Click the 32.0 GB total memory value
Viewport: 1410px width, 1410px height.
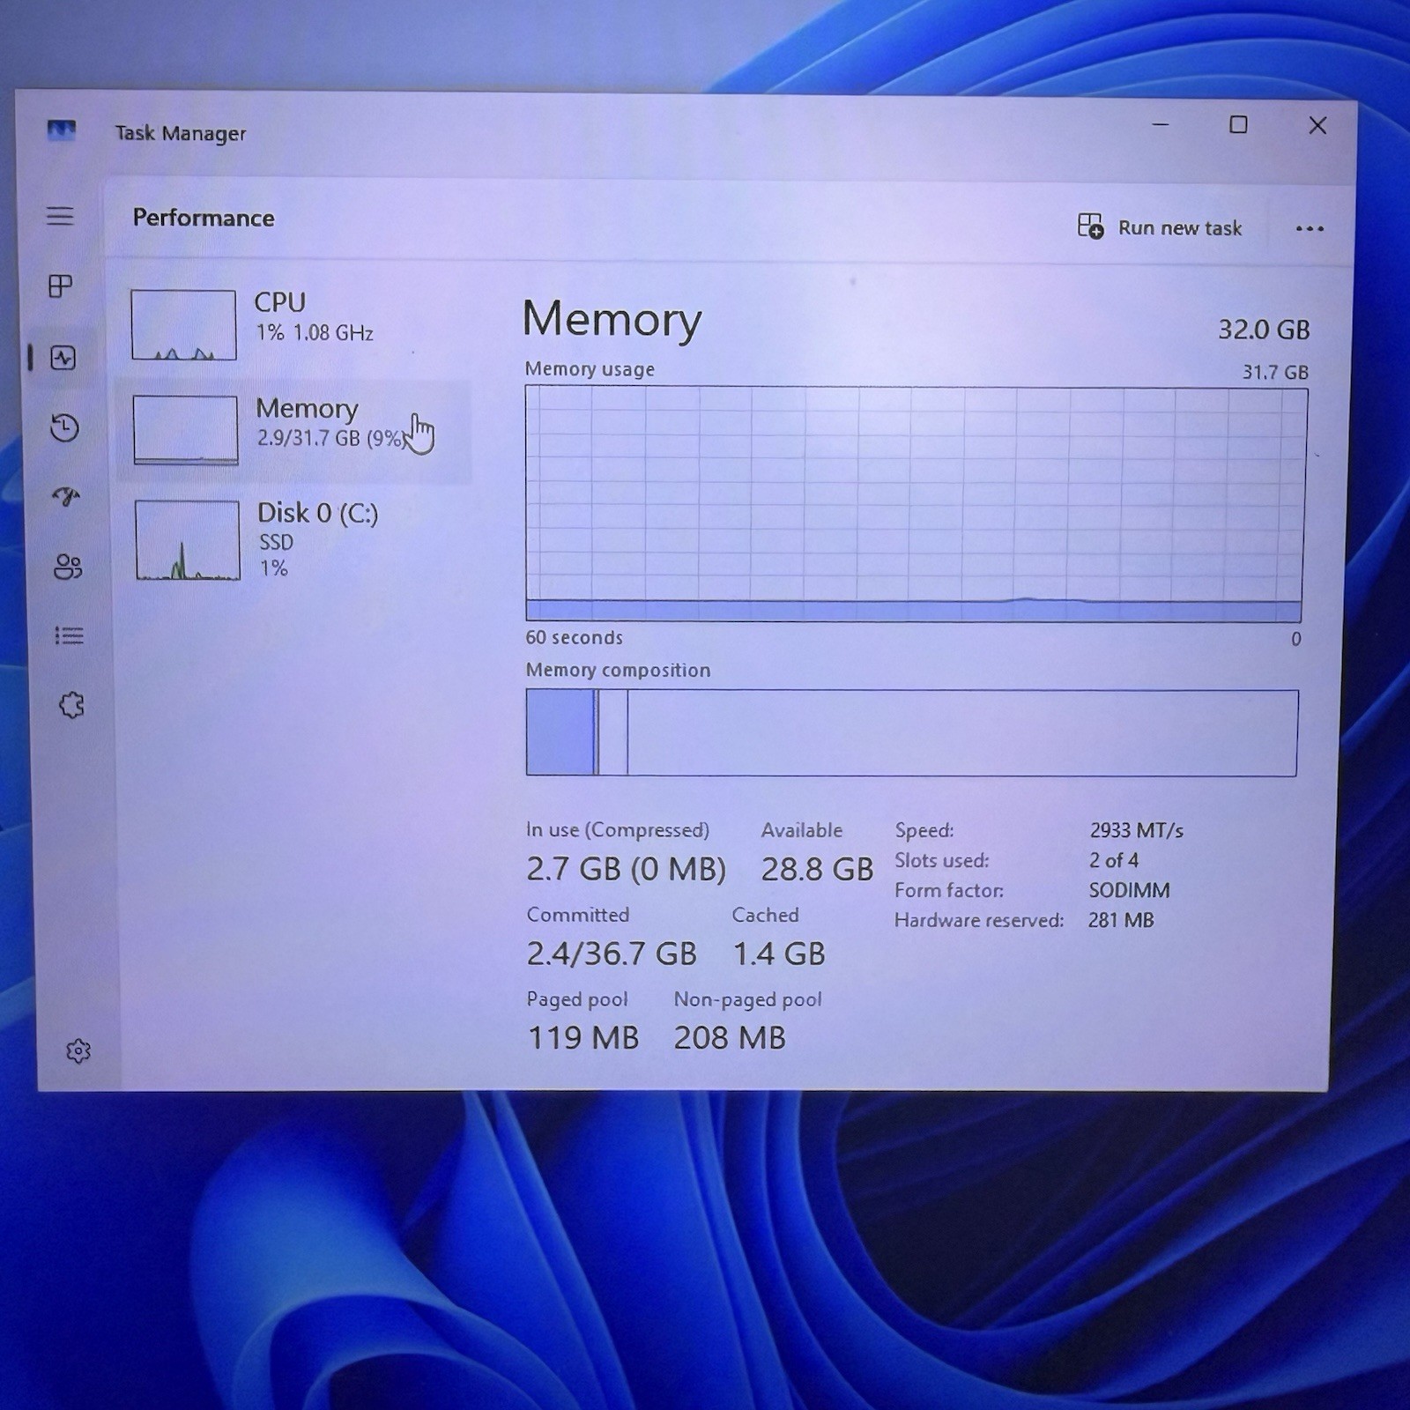(x=1264, y=330)
